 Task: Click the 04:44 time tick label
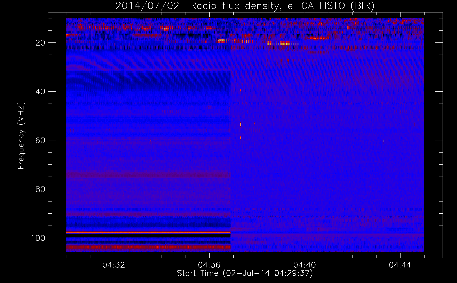point(400,265)
